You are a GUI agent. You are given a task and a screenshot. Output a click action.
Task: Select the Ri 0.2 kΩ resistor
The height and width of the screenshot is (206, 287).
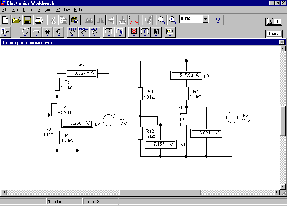click(x=57, y=137)
